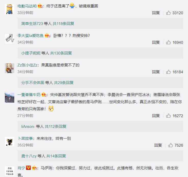Viewport: 188px width, 177px height.
Task: Expand 共130条回复 replies thread
Action: click(61, 53)
